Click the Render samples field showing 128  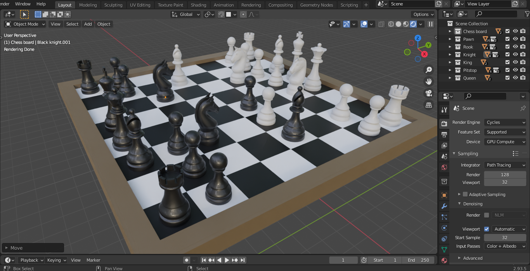(505, 174)
